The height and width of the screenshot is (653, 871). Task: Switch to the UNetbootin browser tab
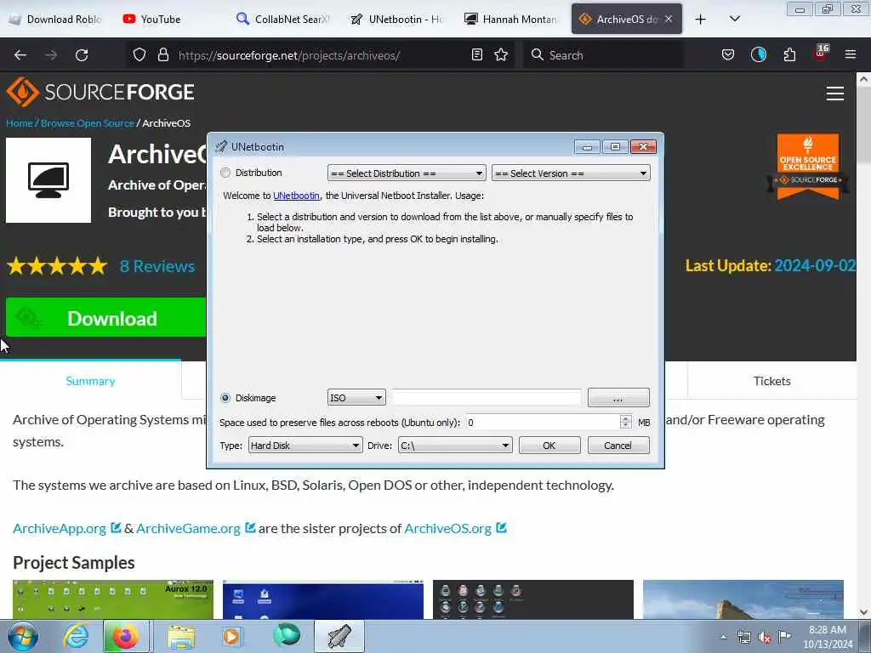[397, 19]
